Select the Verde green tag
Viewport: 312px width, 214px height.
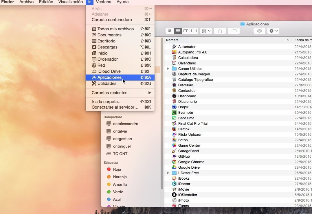pos(115,192)
